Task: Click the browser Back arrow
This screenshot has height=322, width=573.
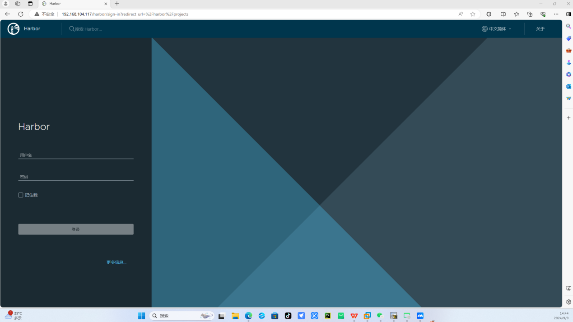Action: click(7, 14)
